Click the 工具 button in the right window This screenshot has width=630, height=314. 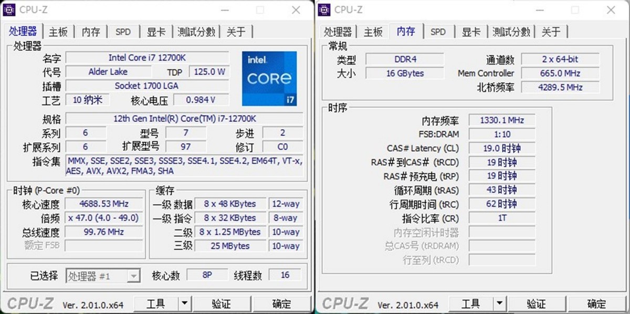[471, 303]
